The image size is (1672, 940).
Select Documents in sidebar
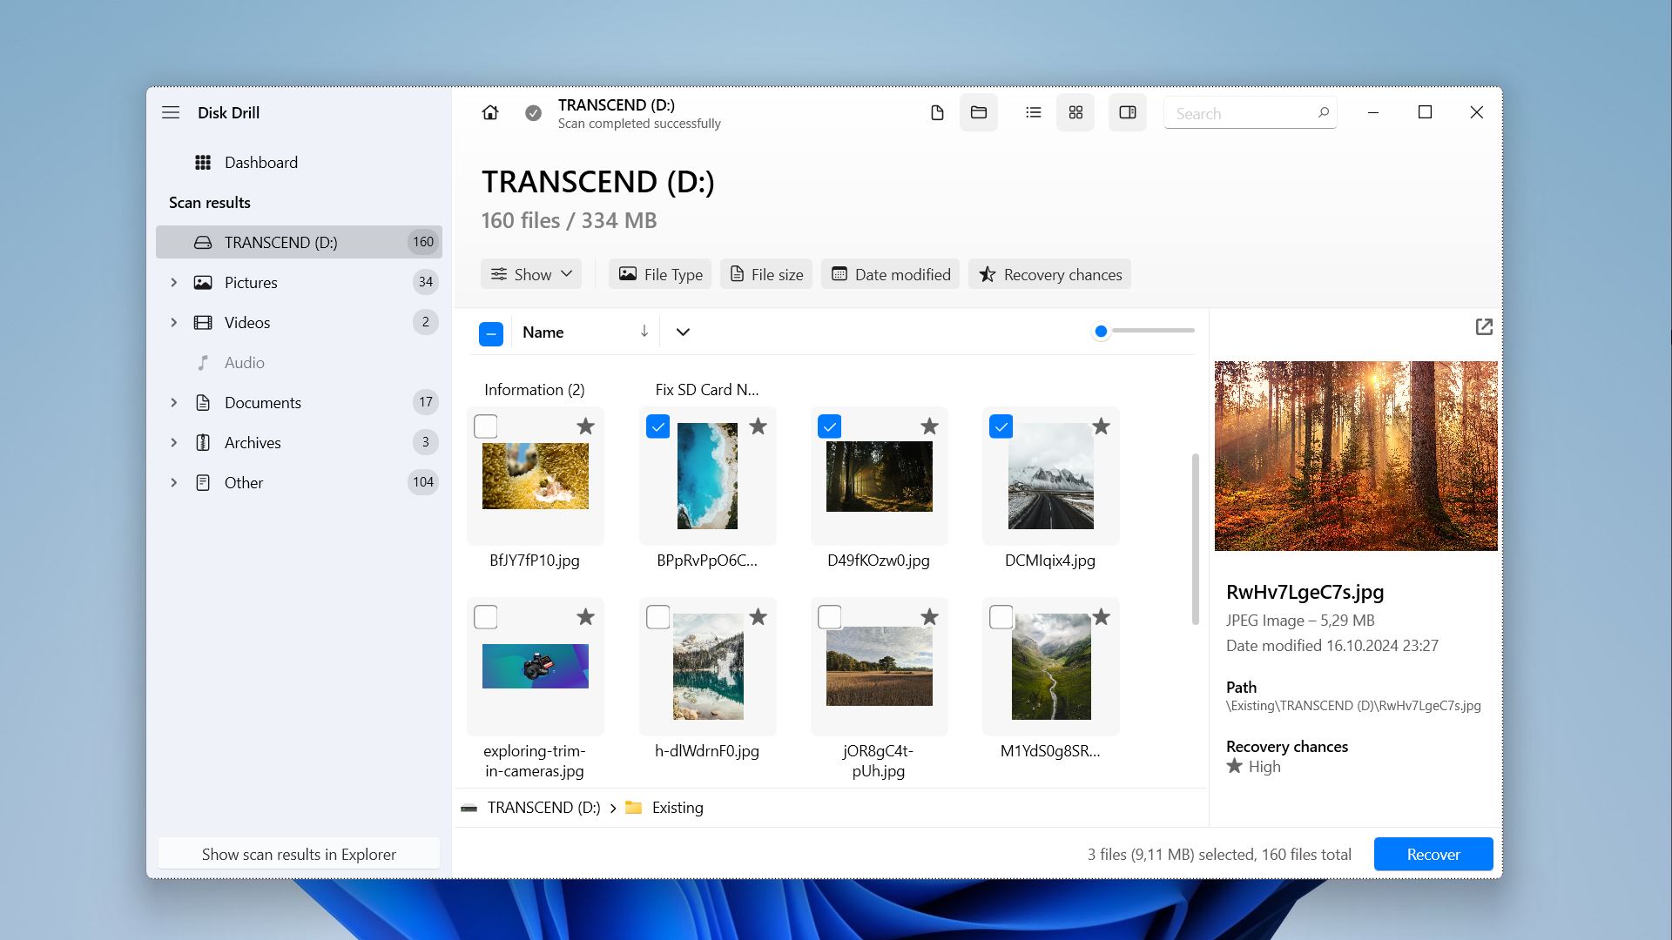(x=299, y=402)
